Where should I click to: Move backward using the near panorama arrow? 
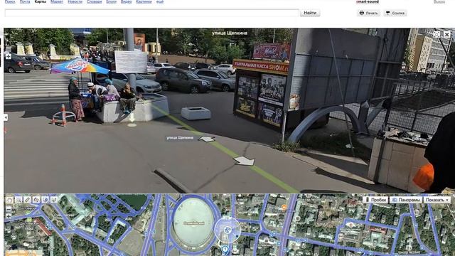point(244,161)
